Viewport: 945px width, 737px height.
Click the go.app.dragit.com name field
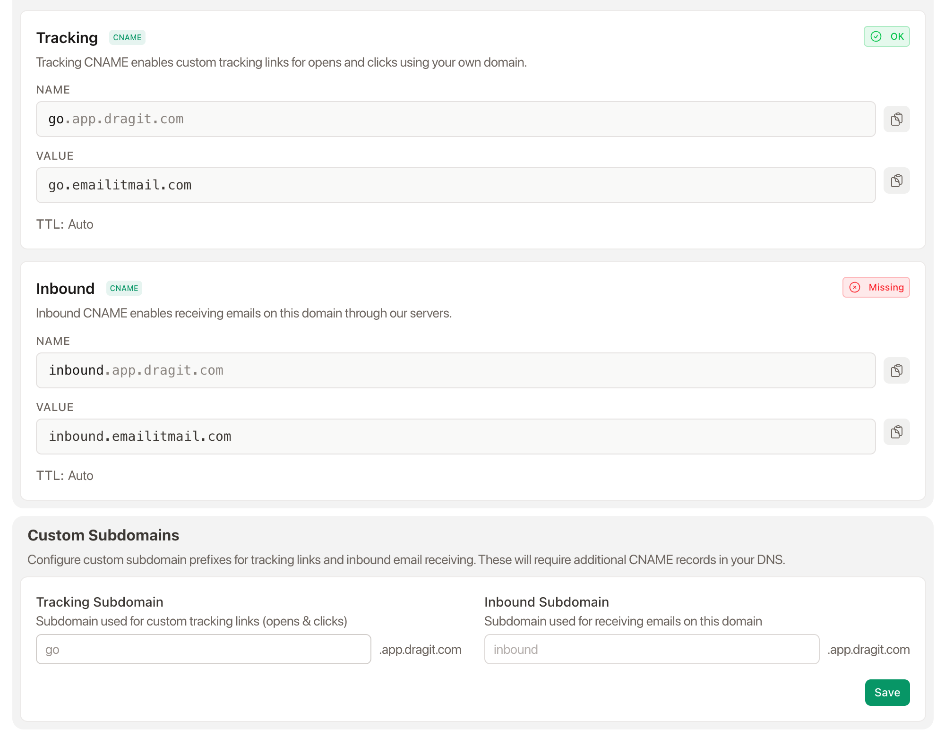[455, 119]
